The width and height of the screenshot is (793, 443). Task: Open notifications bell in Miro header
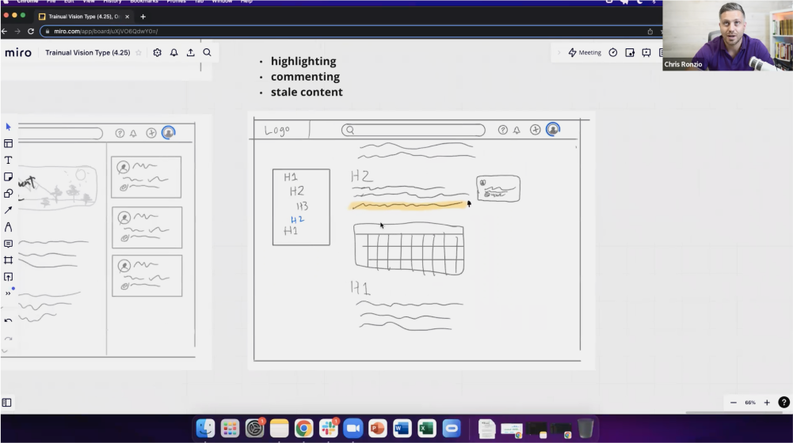click(x=174, y=52)
